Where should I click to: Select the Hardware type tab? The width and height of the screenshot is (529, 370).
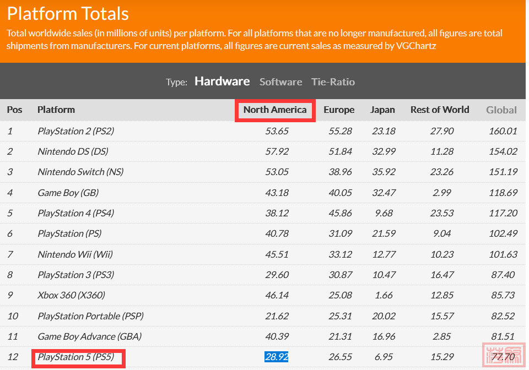pyautogui.click(x=222, y=81)
